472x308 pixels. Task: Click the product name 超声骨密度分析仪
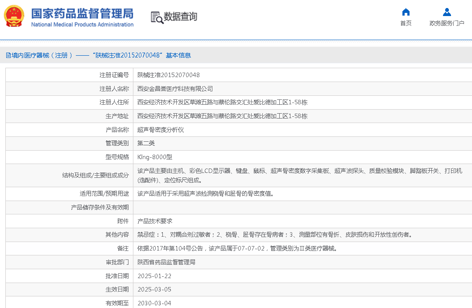161,130
